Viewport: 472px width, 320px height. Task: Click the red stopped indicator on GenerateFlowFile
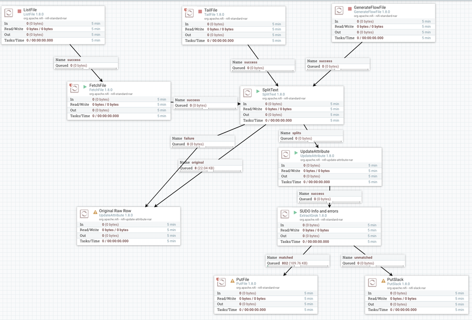pos(350,9)
